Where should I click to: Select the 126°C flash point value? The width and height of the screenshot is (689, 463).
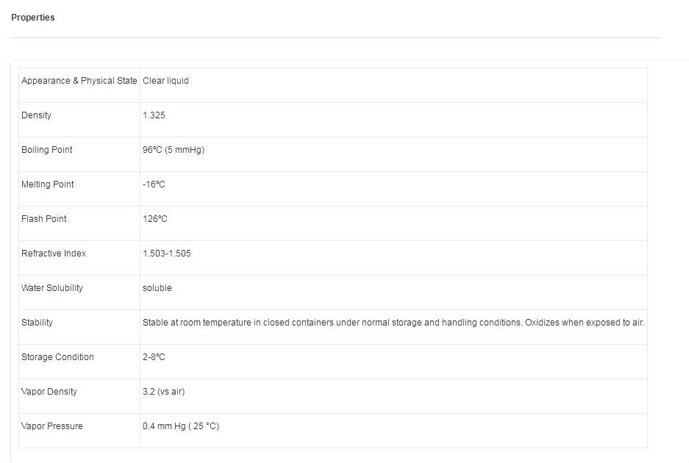[155, 219]
